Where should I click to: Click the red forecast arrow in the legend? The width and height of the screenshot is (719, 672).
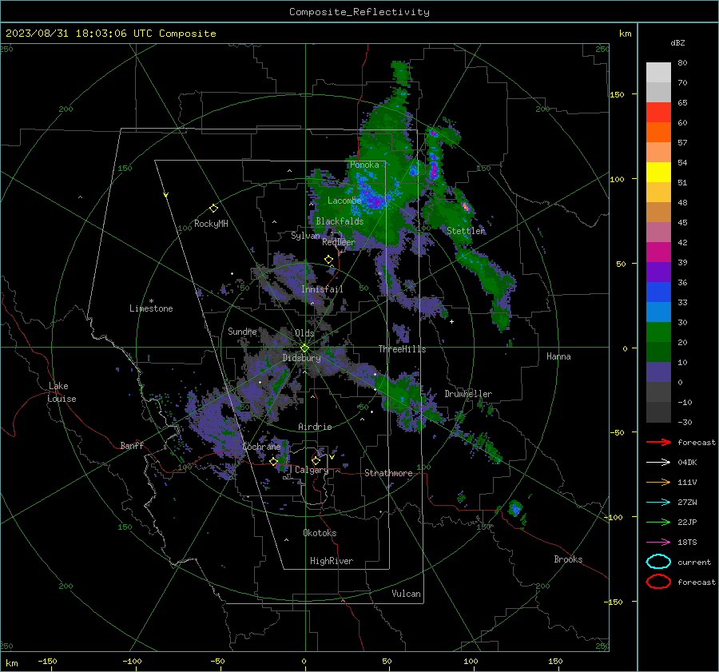[x=658, y=442]
